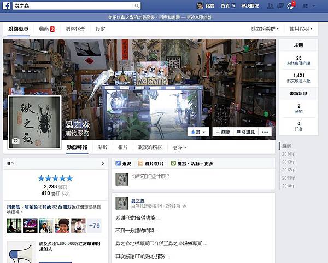This screenshot has width=328, height=263.
Task: Click the Facebook logo icon
Action: tap(6, 5)
